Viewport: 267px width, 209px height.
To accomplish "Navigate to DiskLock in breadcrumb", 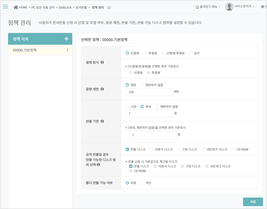I will point(65,7).
